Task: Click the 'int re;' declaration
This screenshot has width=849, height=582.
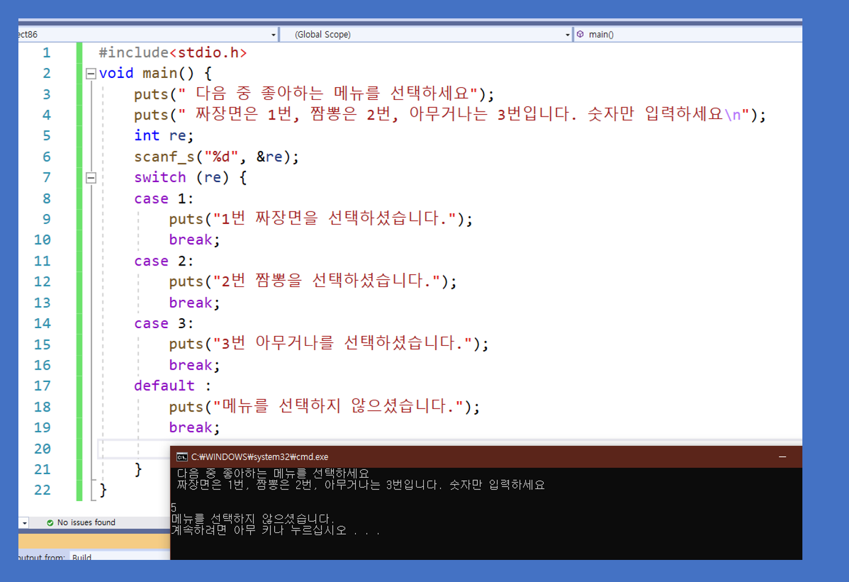Action: pos(164,136)
